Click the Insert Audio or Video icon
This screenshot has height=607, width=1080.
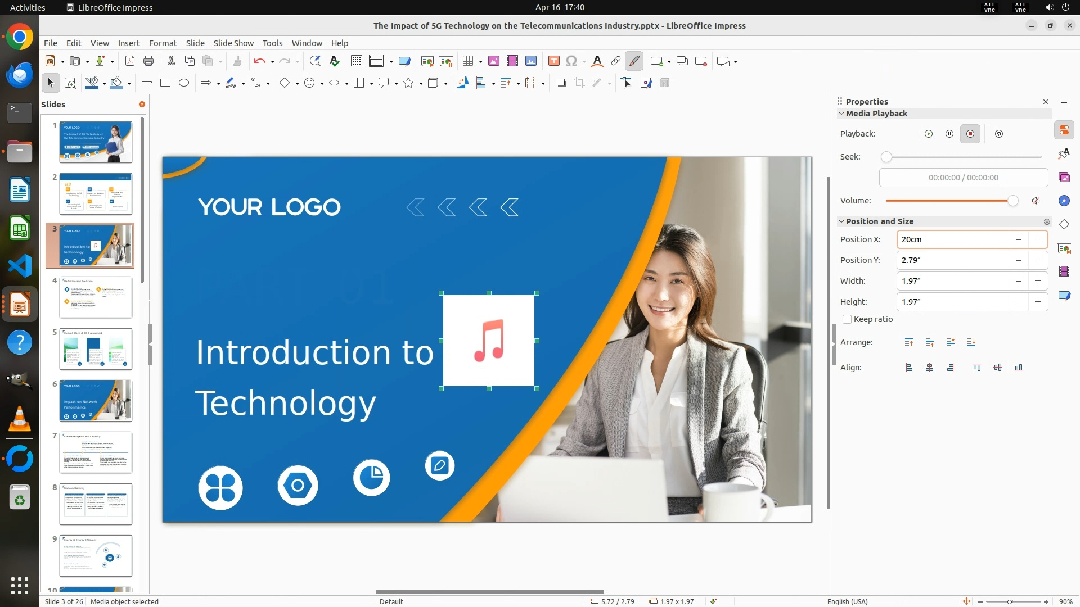[512, 61]
